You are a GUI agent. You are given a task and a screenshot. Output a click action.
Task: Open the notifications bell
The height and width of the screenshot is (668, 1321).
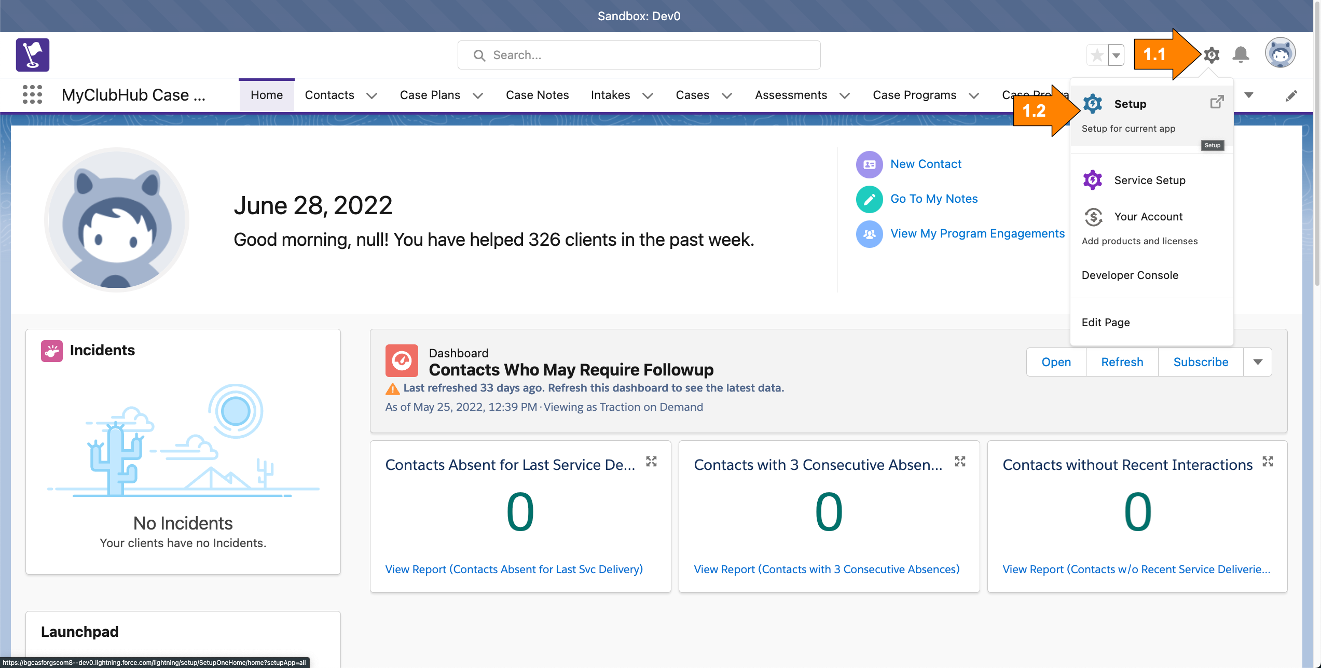click(x=1241, y=54)
